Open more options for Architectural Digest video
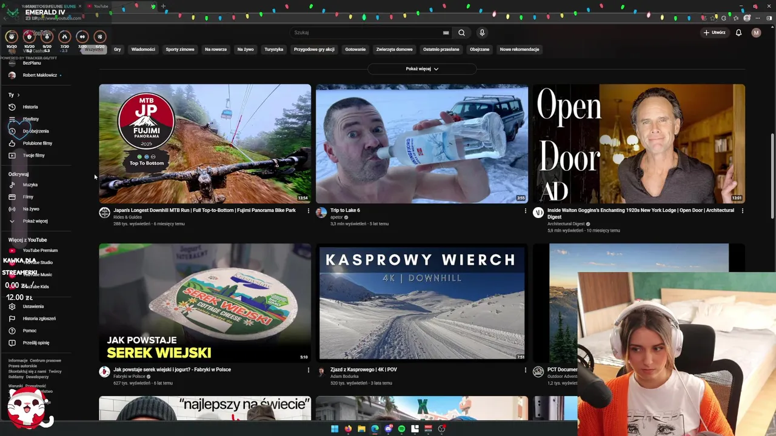 pyautogui.click(x=742, y=211)
